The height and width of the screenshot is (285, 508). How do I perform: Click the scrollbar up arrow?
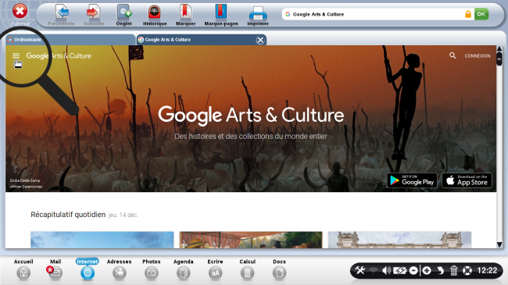(499, 49)
